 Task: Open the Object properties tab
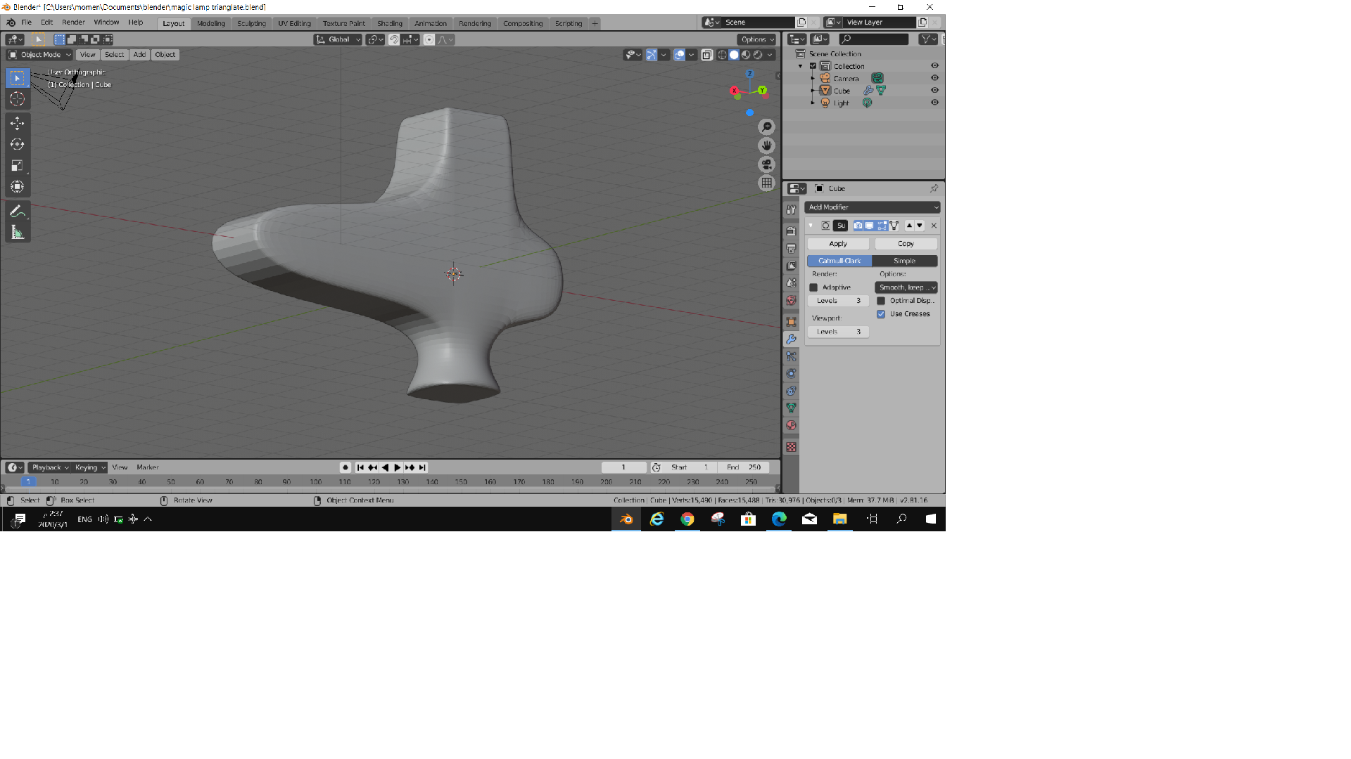pyautogui.click(x=791, y=322)
